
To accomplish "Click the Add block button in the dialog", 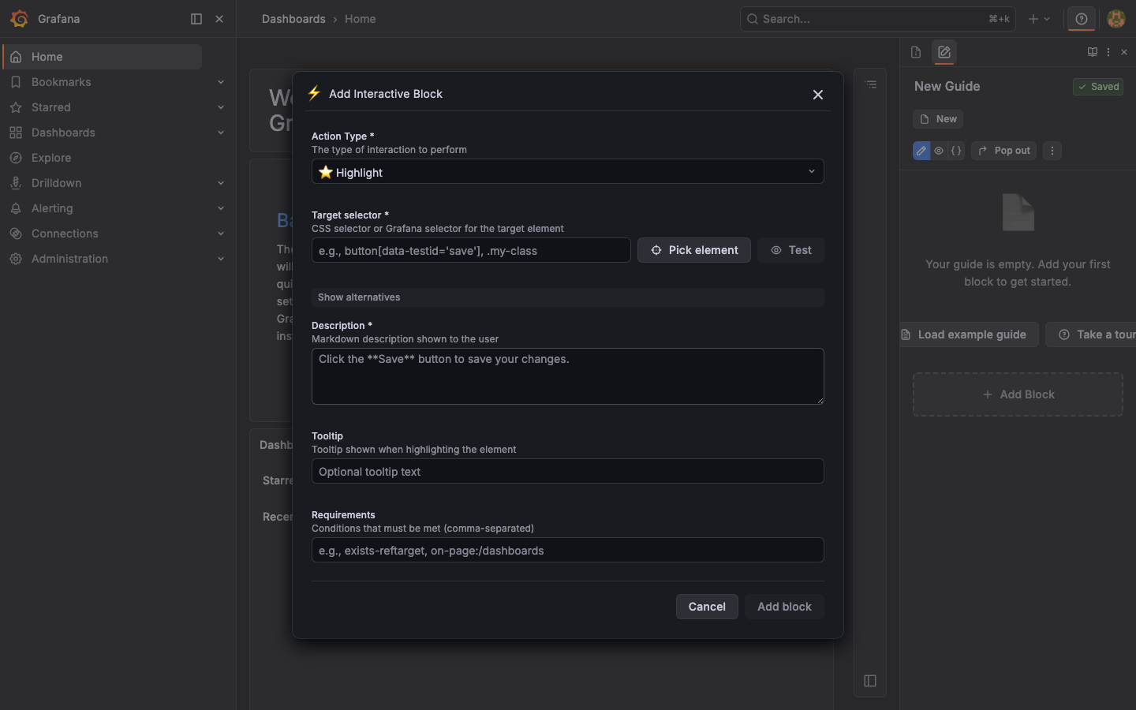I will click(x=784, y=607).
